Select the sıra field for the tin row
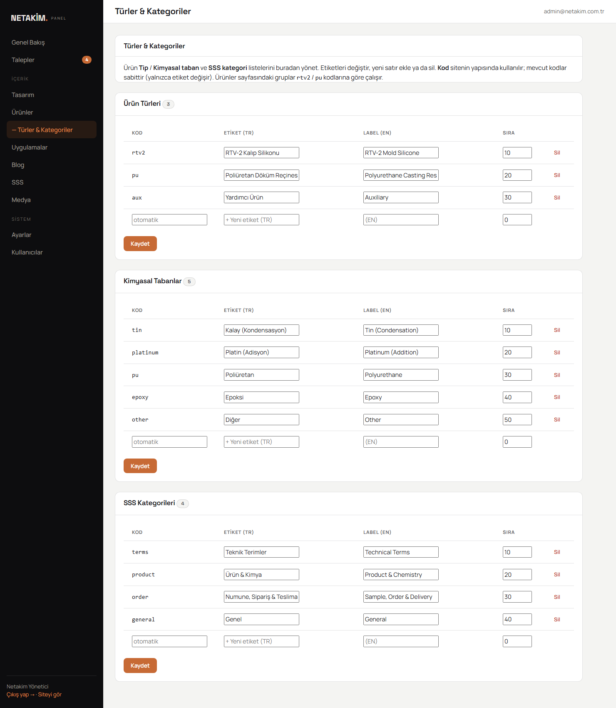 (x=517, y=330)
